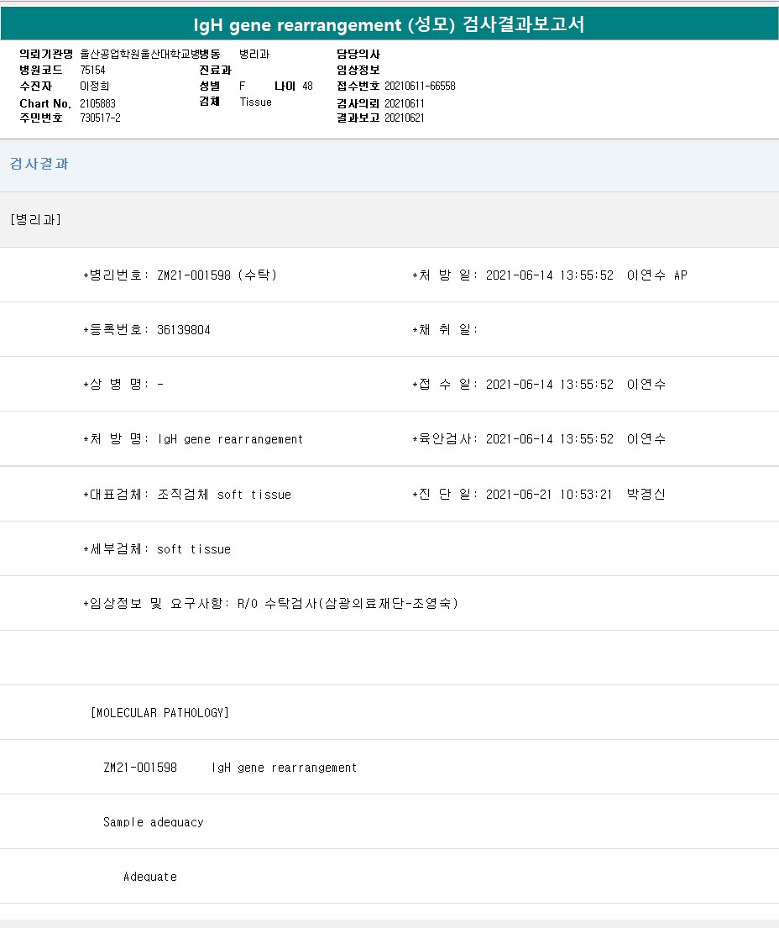This screenshot has width=779, height=928.
Task: Select 세부검체 'soft tissue' row
Action: 157,549
